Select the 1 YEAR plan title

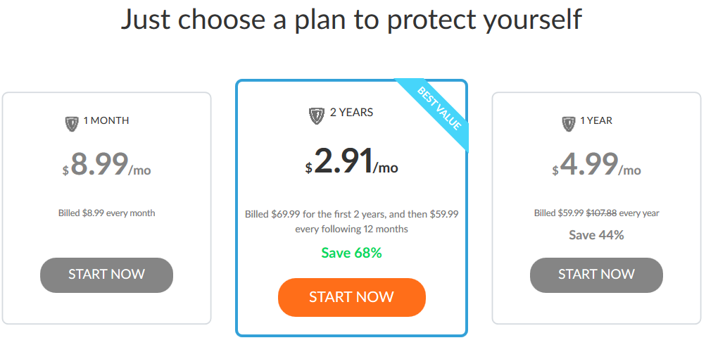coord(596,120)
